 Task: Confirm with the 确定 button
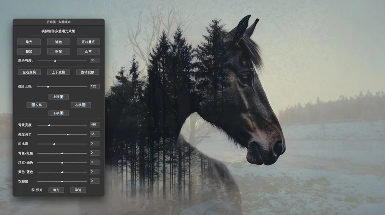56,190
